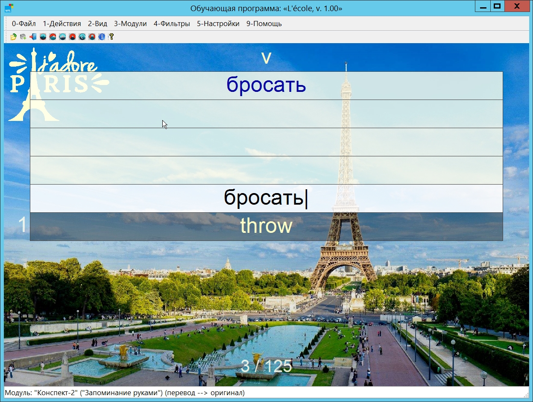Open the 4-Фильтры menu
533x402 pixels.
tap(172, 24)
